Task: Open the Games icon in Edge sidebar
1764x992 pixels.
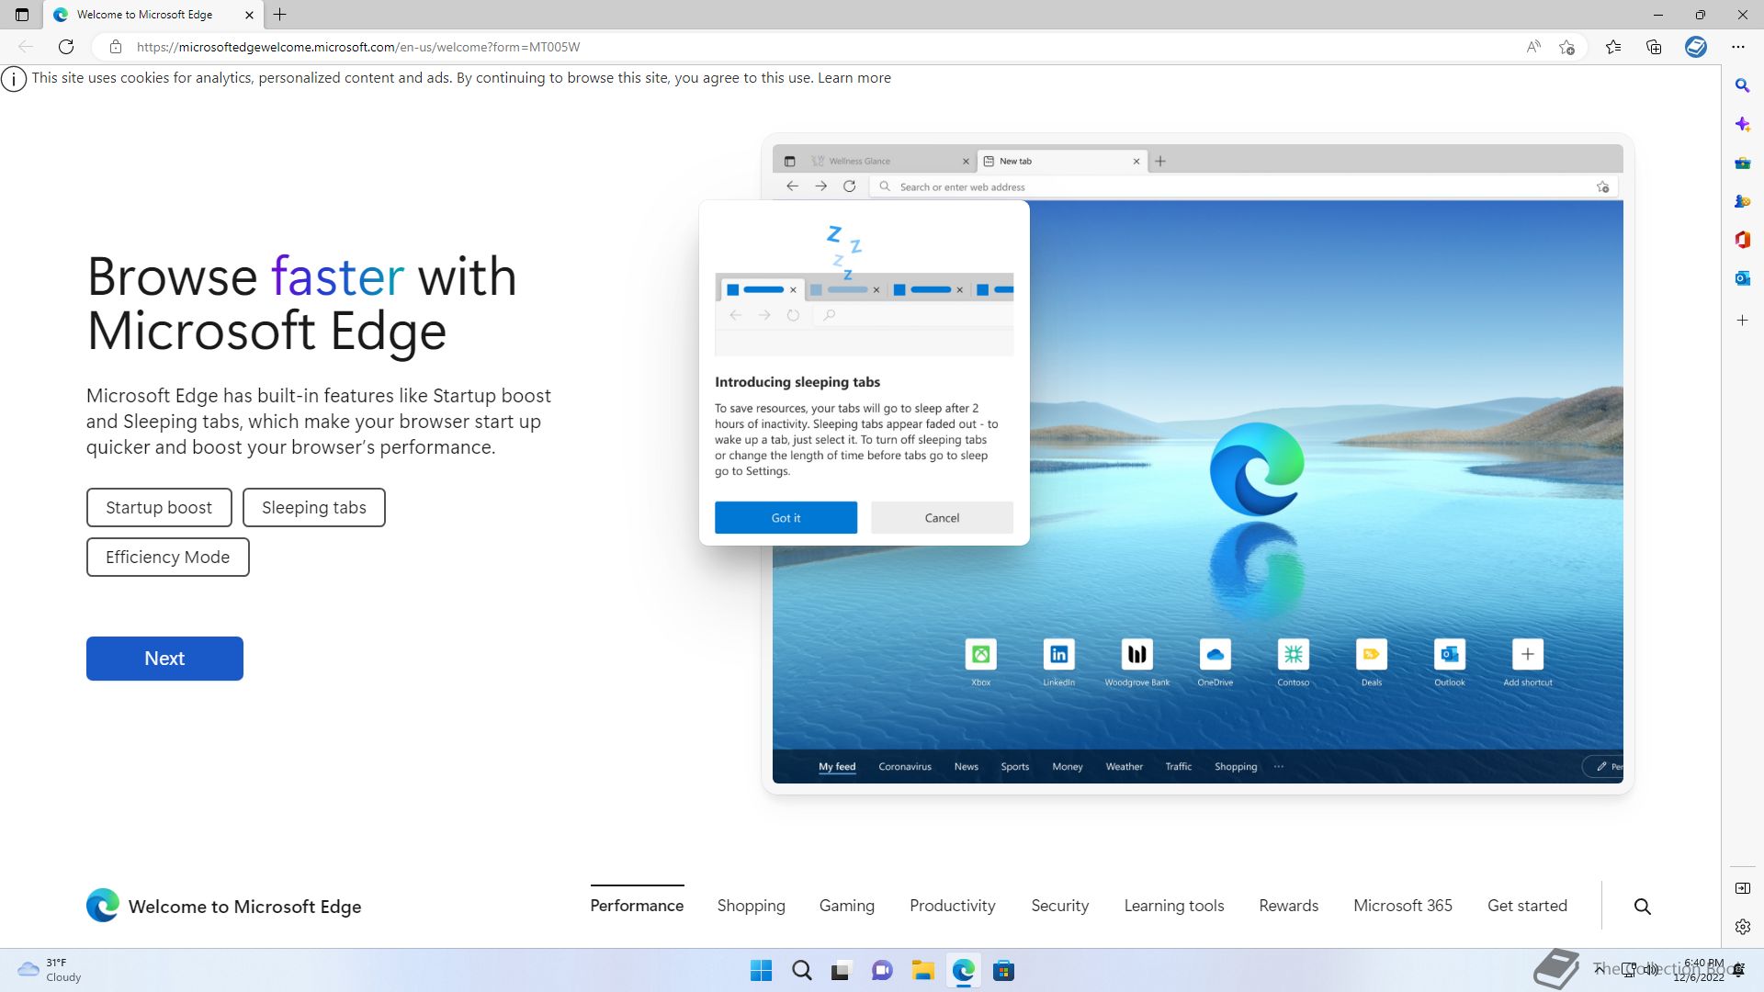Action: (1742, 201)
